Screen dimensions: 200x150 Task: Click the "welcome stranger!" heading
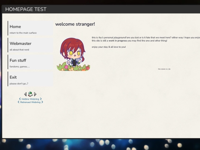tap(75, 24)
